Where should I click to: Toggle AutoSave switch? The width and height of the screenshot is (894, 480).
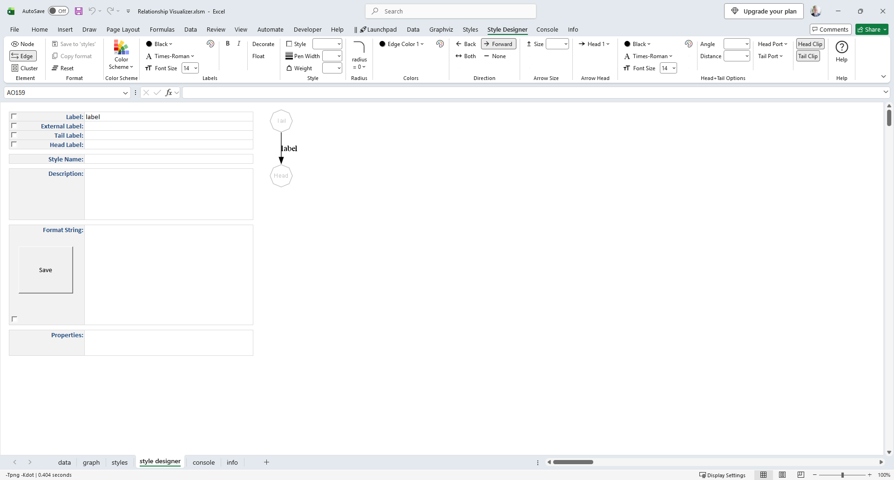(x=58, y=11)
